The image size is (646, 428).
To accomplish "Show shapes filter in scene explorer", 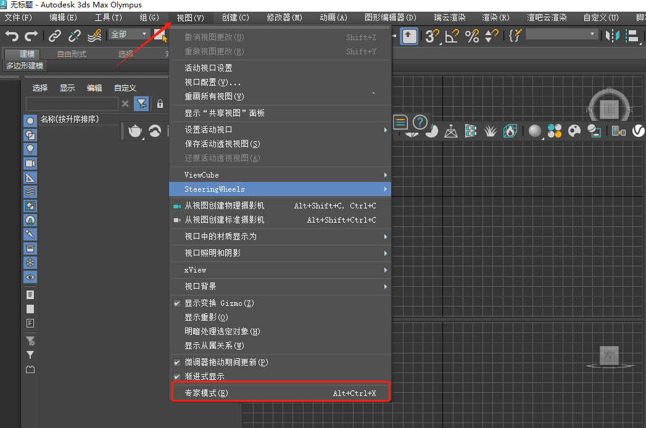I will pos(30,135).
